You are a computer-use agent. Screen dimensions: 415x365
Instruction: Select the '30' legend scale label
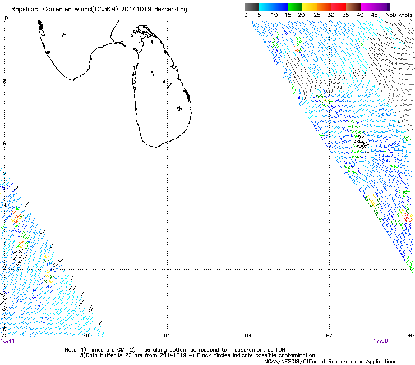(331, 15)
